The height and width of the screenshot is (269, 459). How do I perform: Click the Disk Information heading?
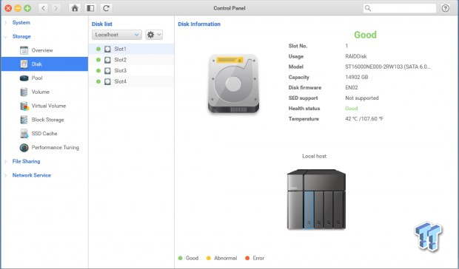[199, 24]
